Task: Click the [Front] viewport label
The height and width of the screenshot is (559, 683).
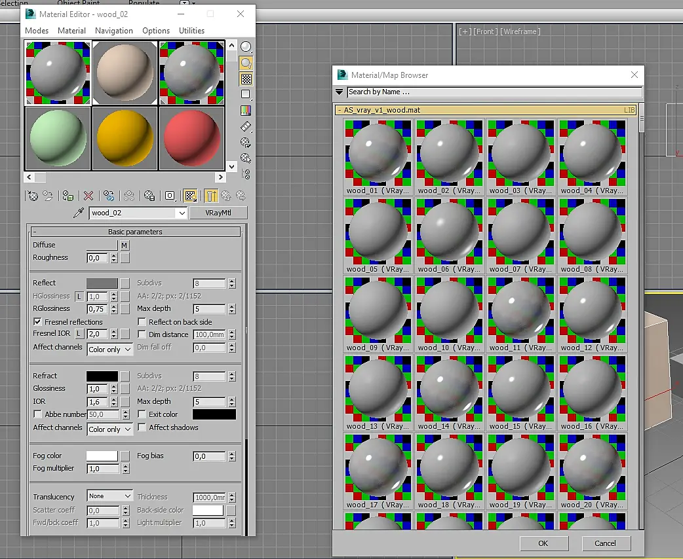Action: [485, 31]
